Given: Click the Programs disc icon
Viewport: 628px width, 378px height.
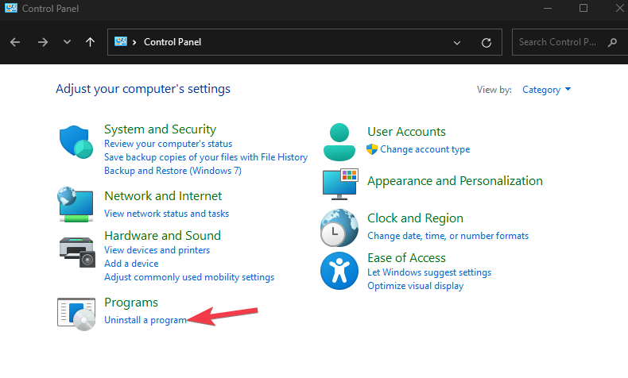Looking at the screenshot, I should pyautogui.click(x=76, y=314).
